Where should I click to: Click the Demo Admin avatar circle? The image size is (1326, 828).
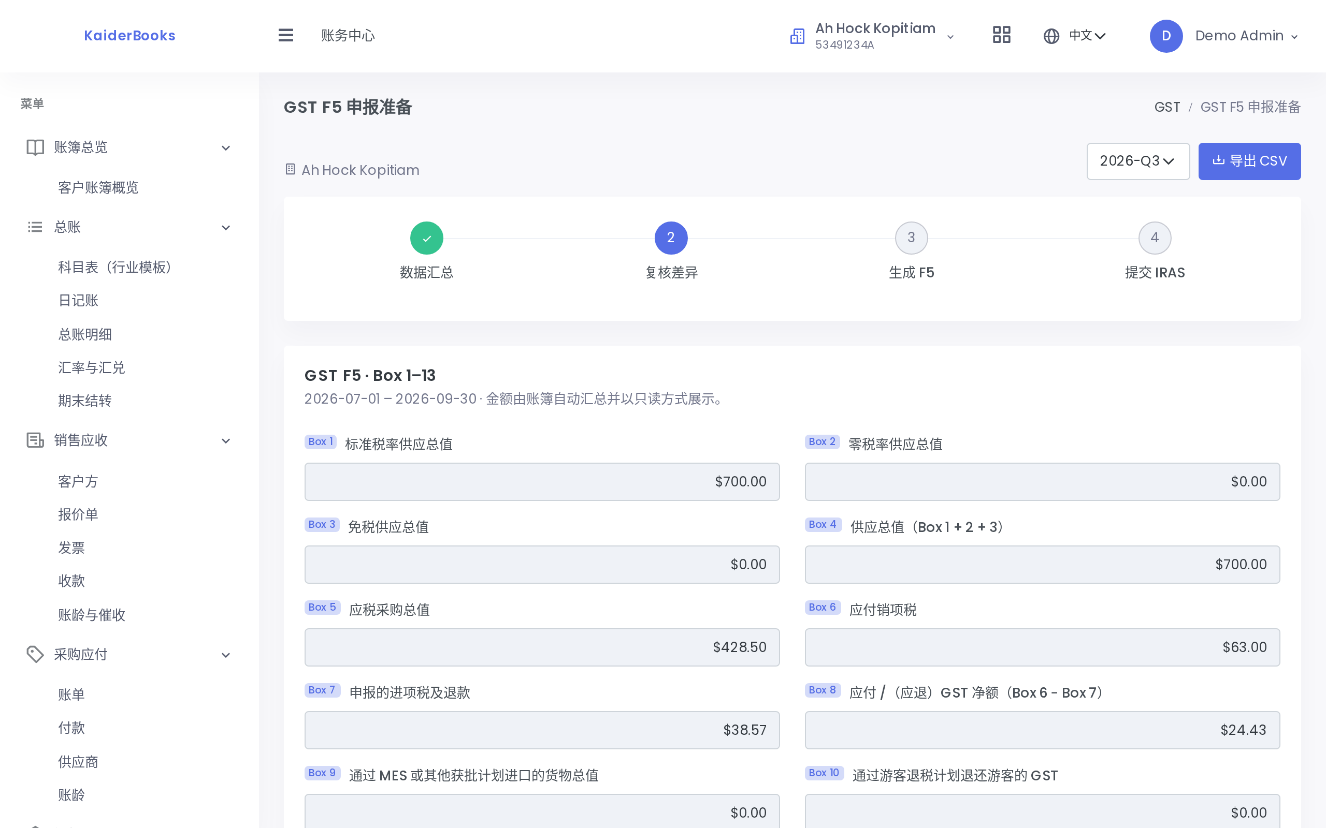click(1166, 36)
